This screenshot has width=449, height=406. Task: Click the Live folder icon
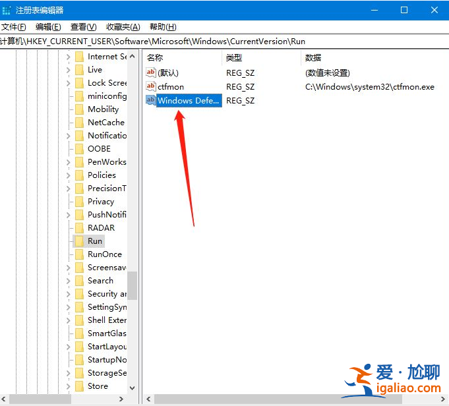pyautogui.click(x=79, y=70)
